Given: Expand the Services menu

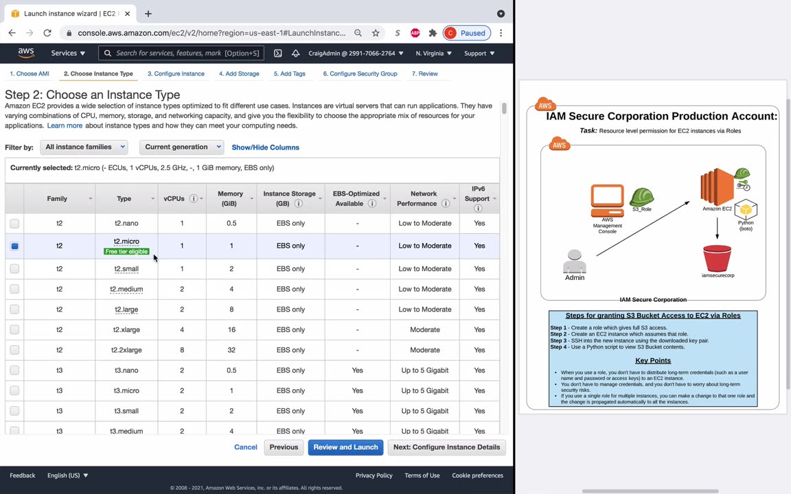Looking at the screenshot, I should tap(68, 53).
